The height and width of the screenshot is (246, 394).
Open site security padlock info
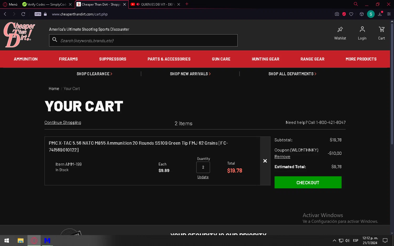click(x=45, y=14)
